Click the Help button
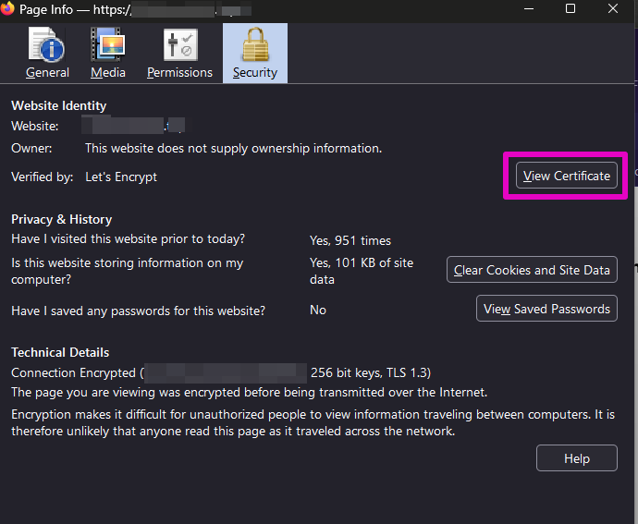This screenshot has width=638, height=524. tap(577, 458)
